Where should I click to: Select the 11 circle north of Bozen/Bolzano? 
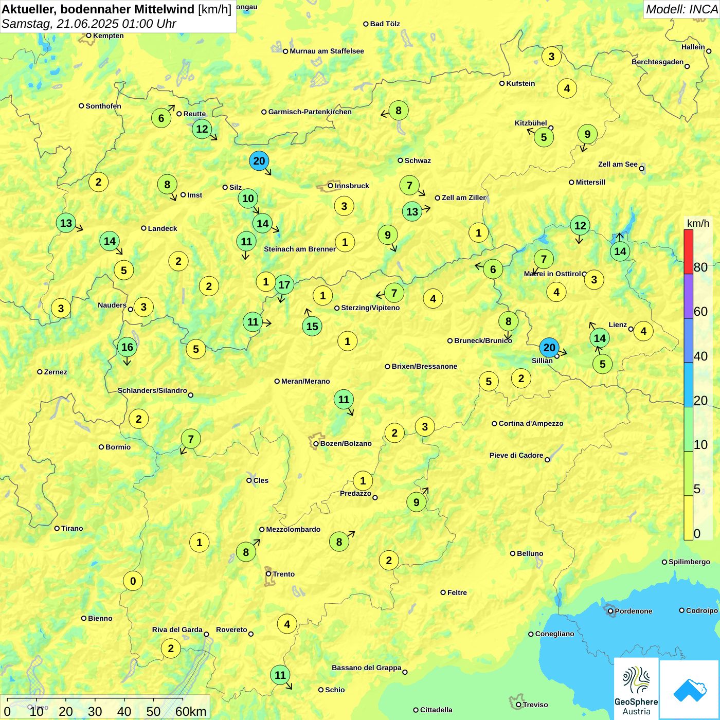pyautogui.click(x=344, y=400)
